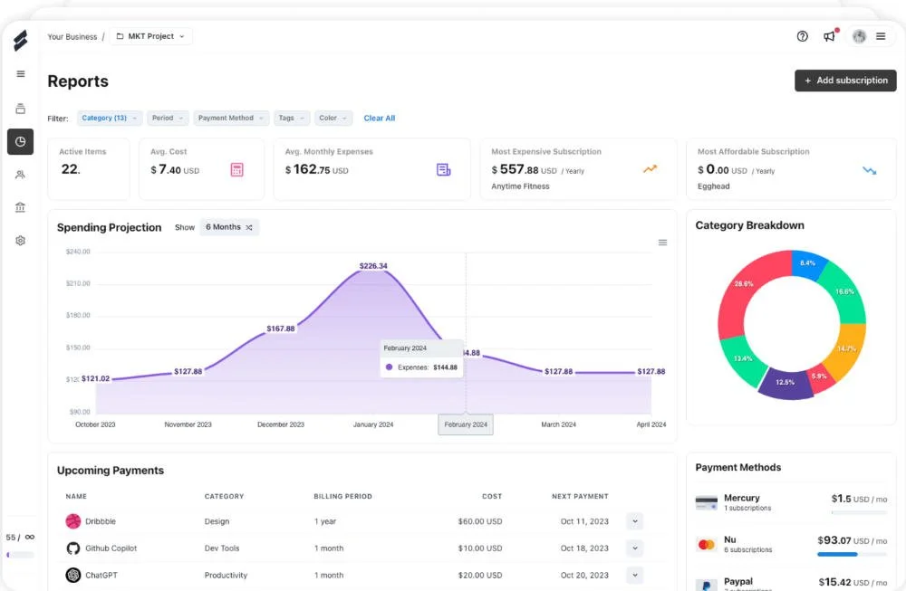Expand the Payment Method filter

(x=230, y=118)
